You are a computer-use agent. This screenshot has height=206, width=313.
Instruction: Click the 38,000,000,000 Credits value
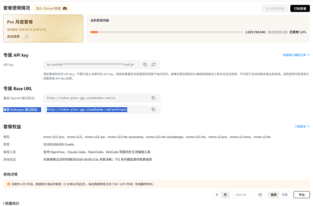(x=59, y=144)
